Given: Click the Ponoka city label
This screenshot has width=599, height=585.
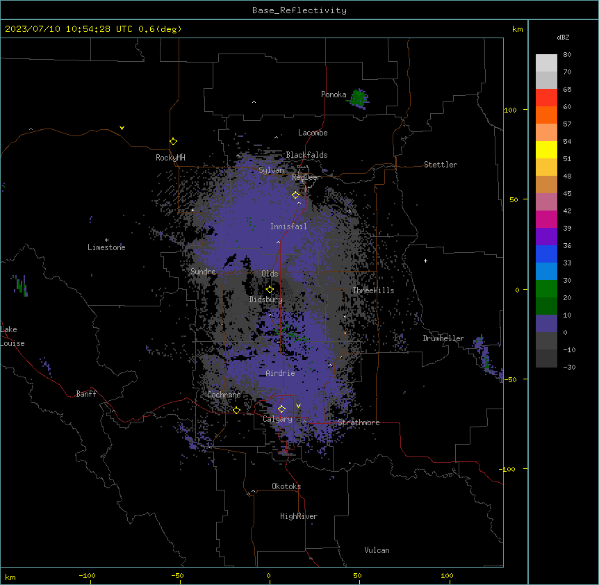Looking at the screenshot, I should click(x=334, y=94).
